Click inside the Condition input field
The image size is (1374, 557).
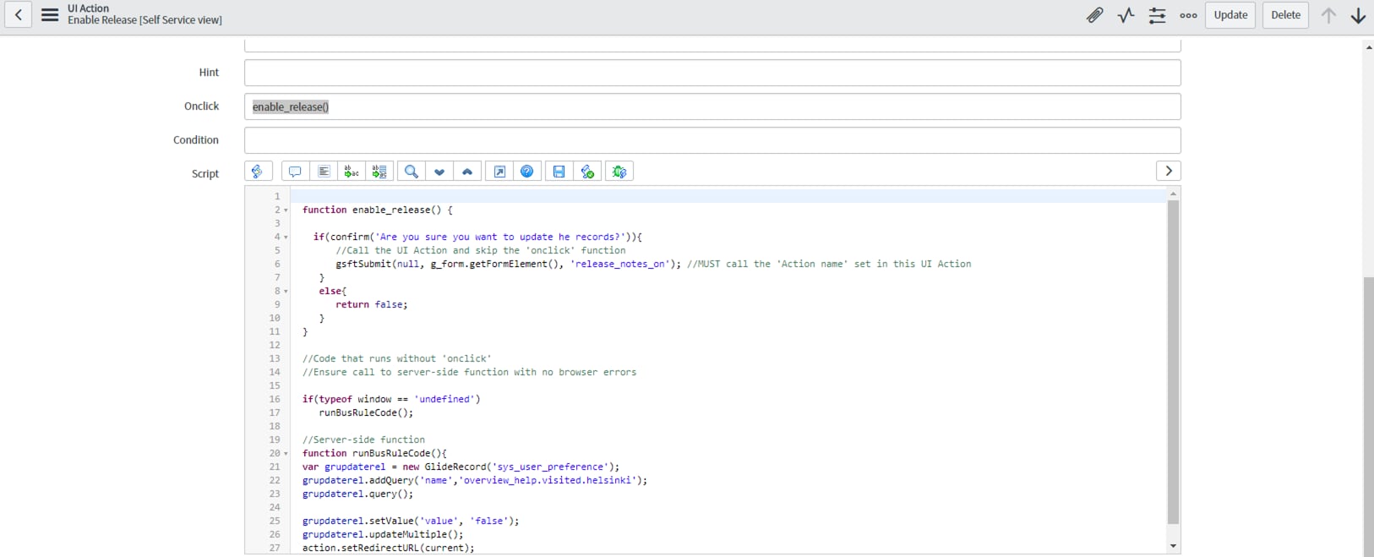tap(712, 140)
